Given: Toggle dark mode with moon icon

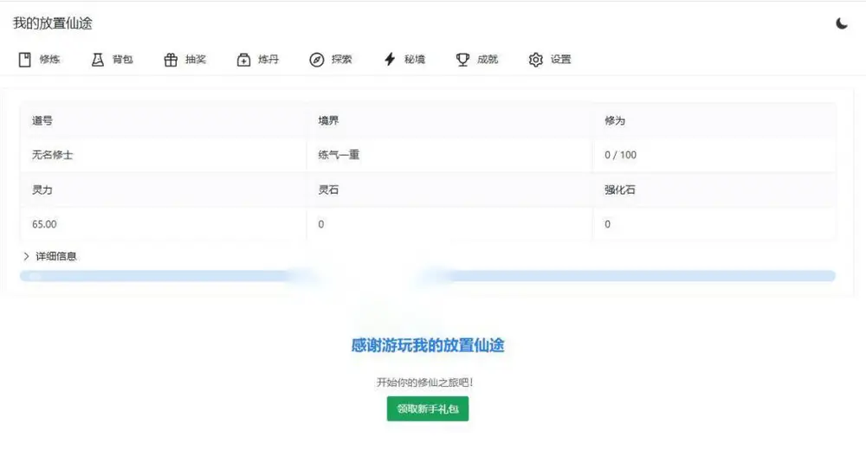Looking at the screenshot, I should pyautogui.click(x=841, y=23).
